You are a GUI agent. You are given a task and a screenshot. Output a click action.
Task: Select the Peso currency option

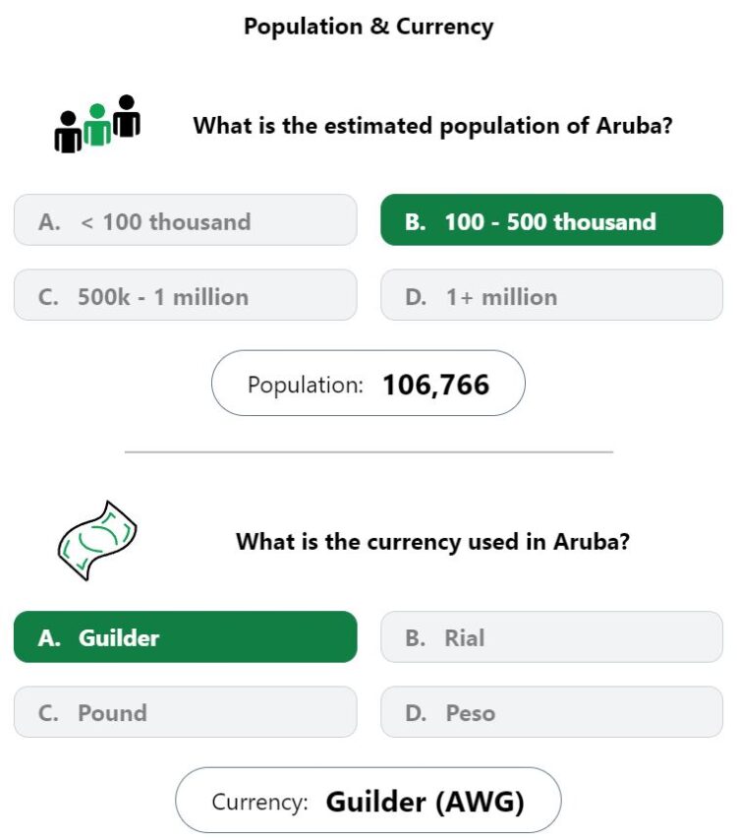coord(551,712)
